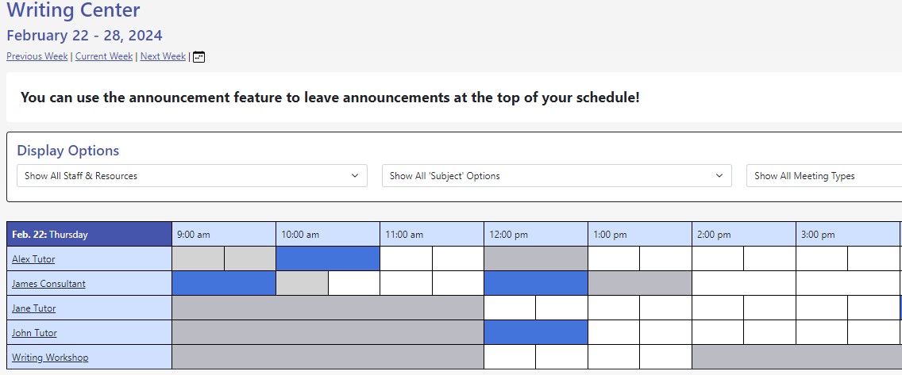Image resolution: width=902 pixels, height=375 pixels.
Task: Select Alex Tutor's open 11:00 am slot
Action: pos(406,258)
